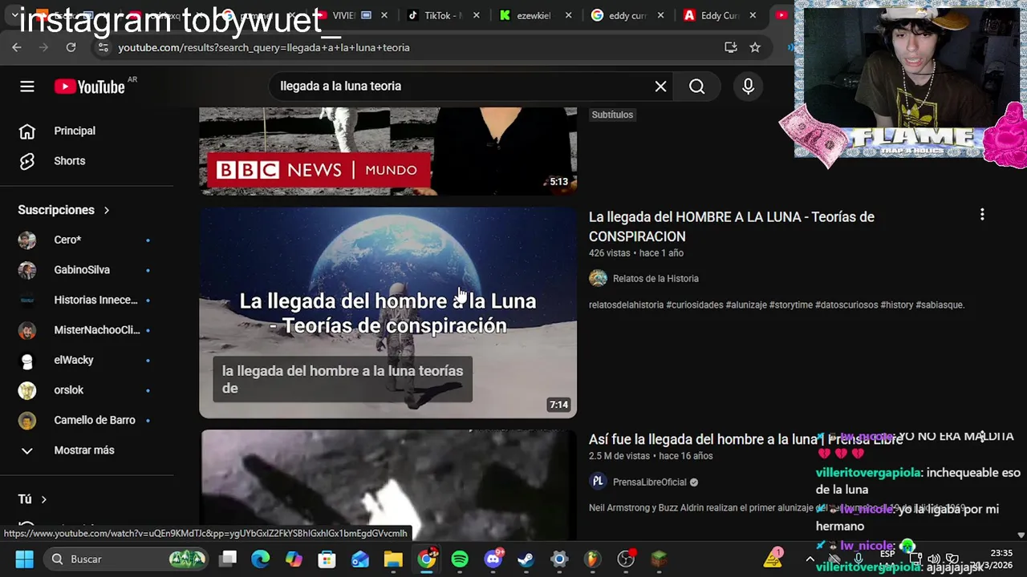The height and width of the screenshot is (577, 1027).
Task: Open BBC News Mundo video thumbnail
Action: (388, 151)
